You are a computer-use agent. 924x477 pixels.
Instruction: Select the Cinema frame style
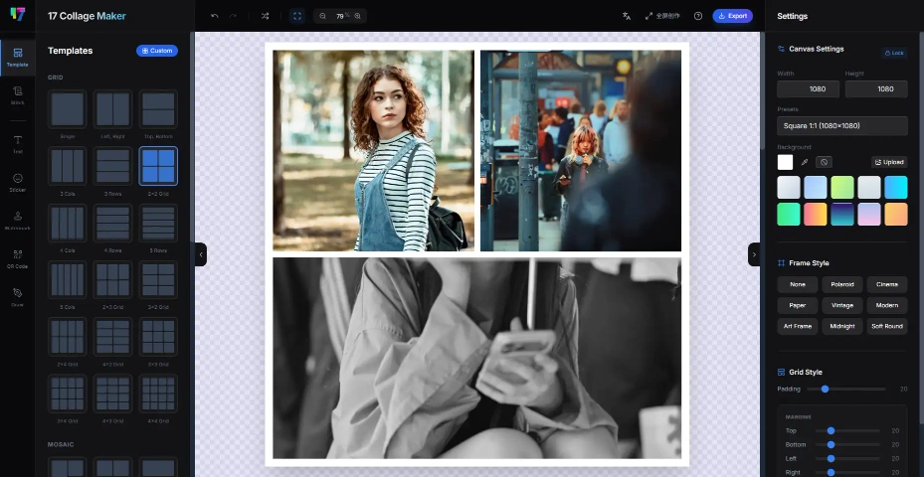887,284
